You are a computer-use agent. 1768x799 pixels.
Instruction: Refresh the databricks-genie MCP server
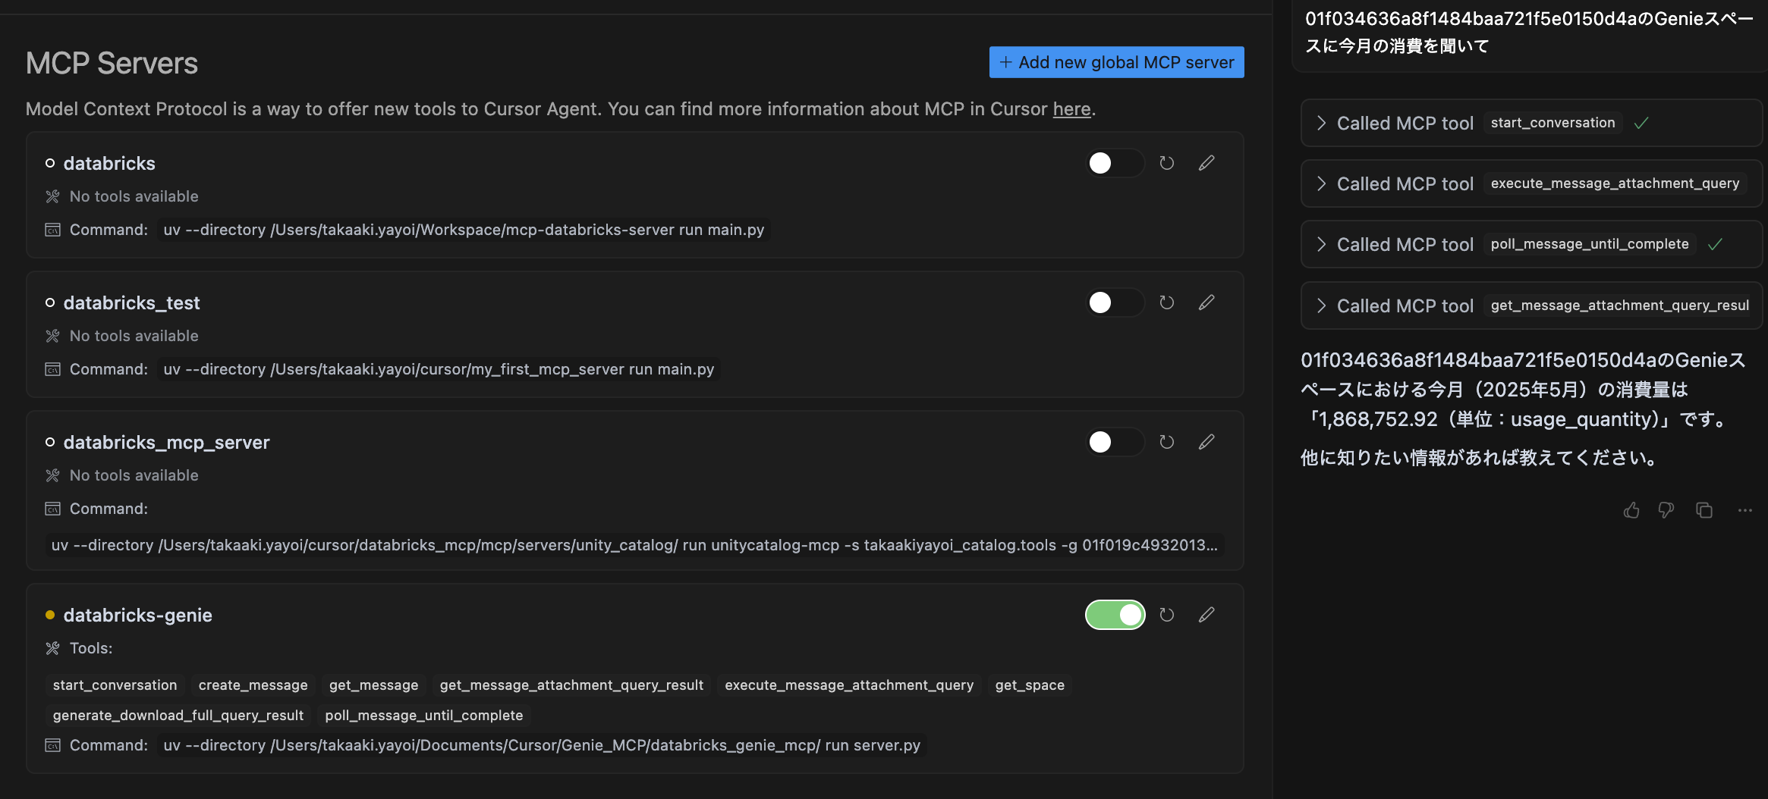pyautogui.click(x=1166, y=615)
